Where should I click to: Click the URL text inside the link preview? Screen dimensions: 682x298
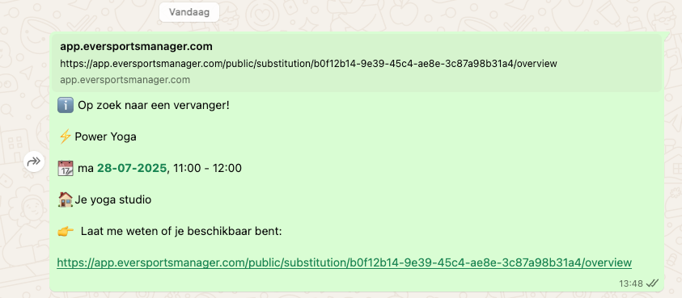click(308, 64)
